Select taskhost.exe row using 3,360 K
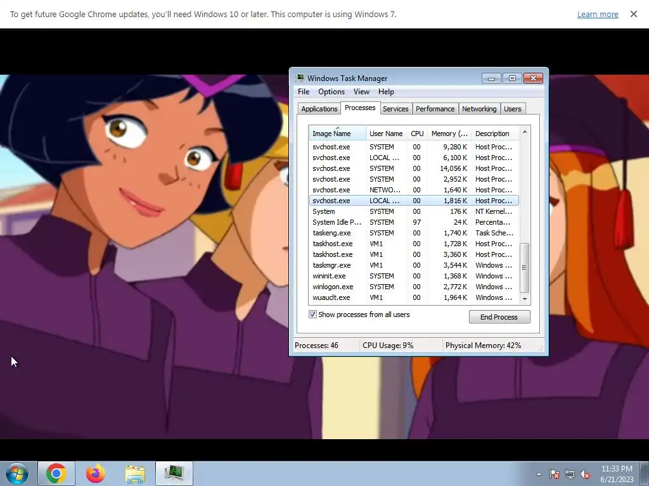This screenshot has width=649, height=486. [x=414, y=254]
